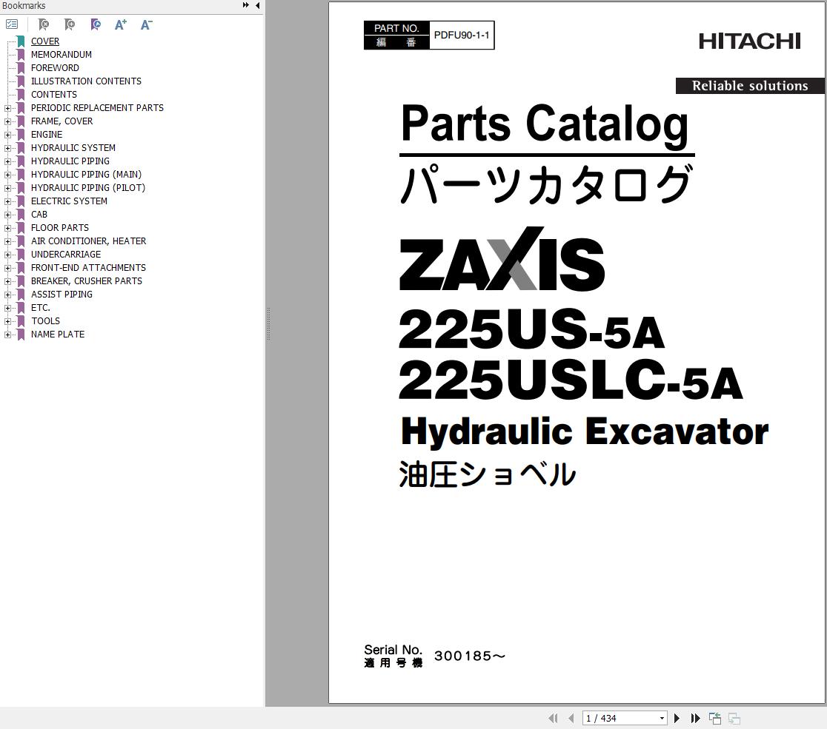Select the ETC. bookmark

point(41,308)
